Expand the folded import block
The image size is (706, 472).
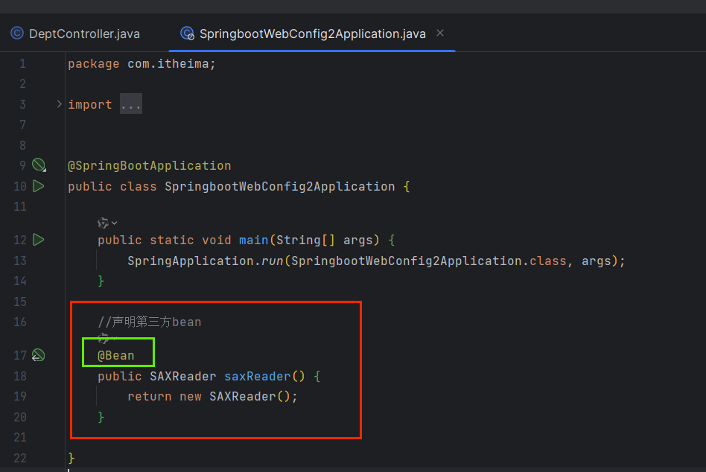(59, 104)
